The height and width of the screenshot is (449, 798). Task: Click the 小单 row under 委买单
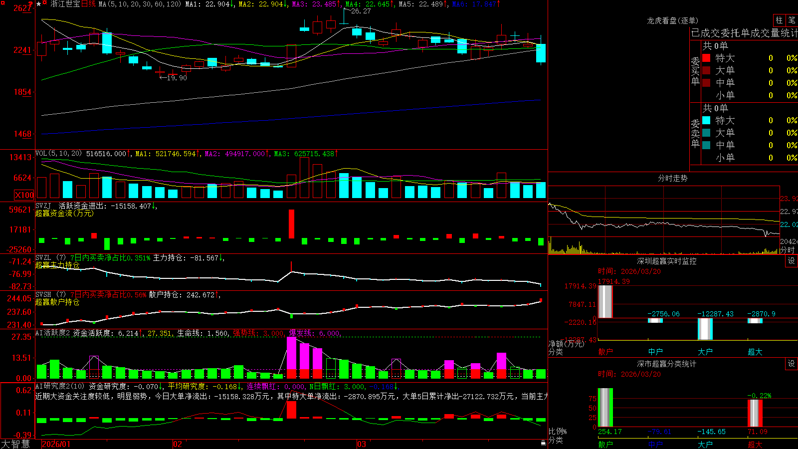click(x=750, y=95)
